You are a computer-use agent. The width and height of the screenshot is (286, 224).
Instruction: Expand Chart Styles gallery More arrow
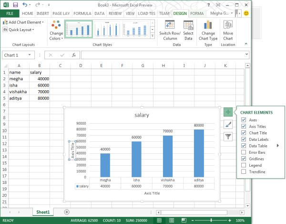(x=153, y=36)
